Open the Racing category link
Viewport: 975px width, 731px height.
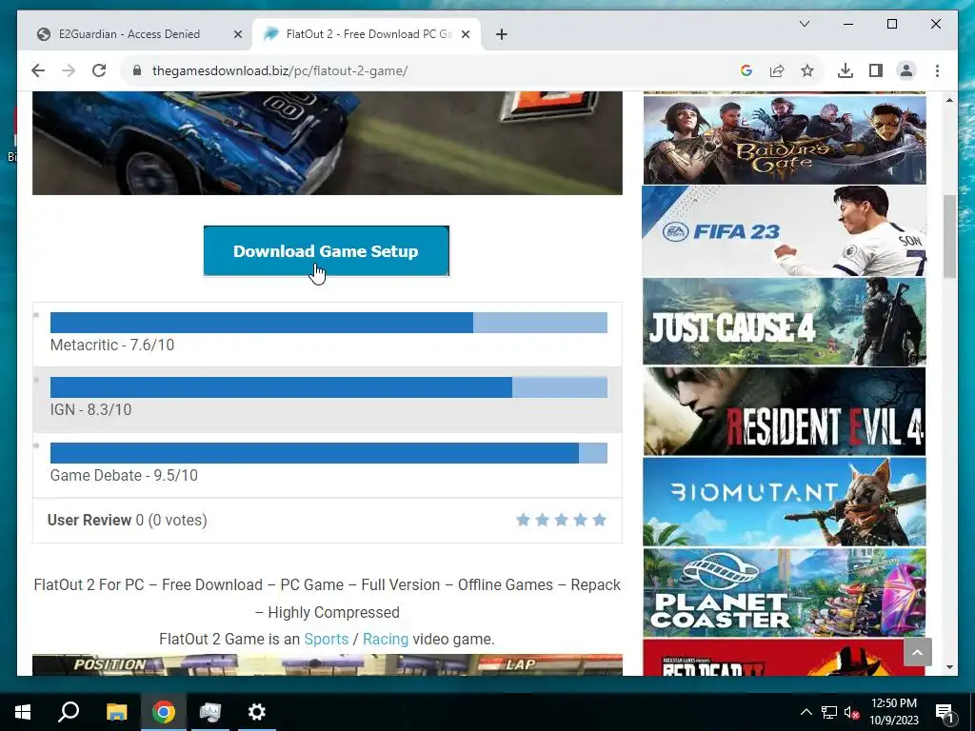pos(386,639)
